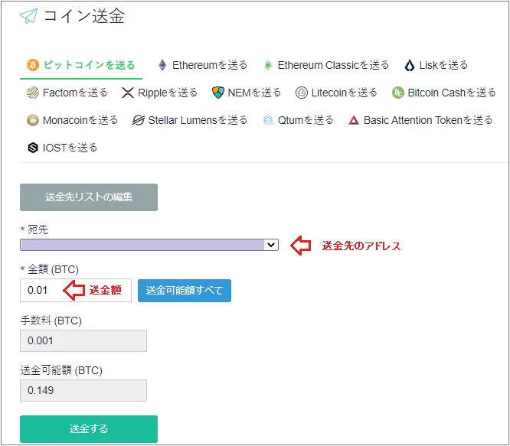Click the IOST hexagon icon
510x446 pixels.
33,148
